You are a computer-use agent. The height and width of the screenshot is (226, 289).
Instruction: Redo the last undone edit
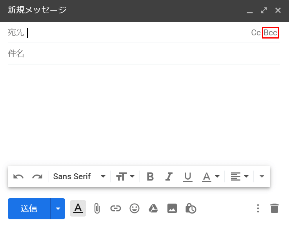click(37, 176)
